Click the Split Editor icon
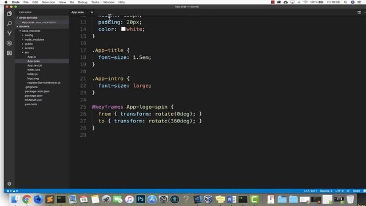The width and height of the screenshot is (366, 206). (359, 13)
